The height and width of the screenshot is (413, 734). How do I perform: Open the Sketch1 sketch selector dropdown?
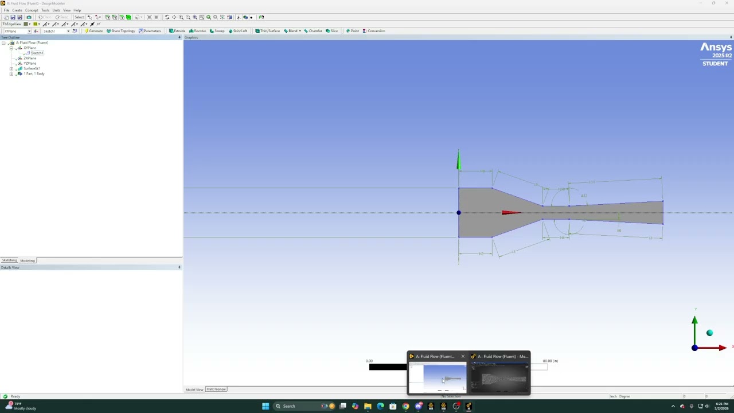[x=68, y=31]
